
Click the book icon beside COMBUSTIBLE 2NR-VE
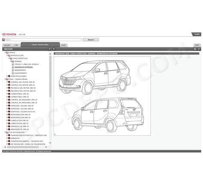tap(9, 97)
